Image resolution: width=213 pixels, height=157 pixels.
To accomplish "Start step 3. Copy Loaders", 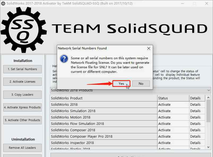I will [x=22, y=95].
